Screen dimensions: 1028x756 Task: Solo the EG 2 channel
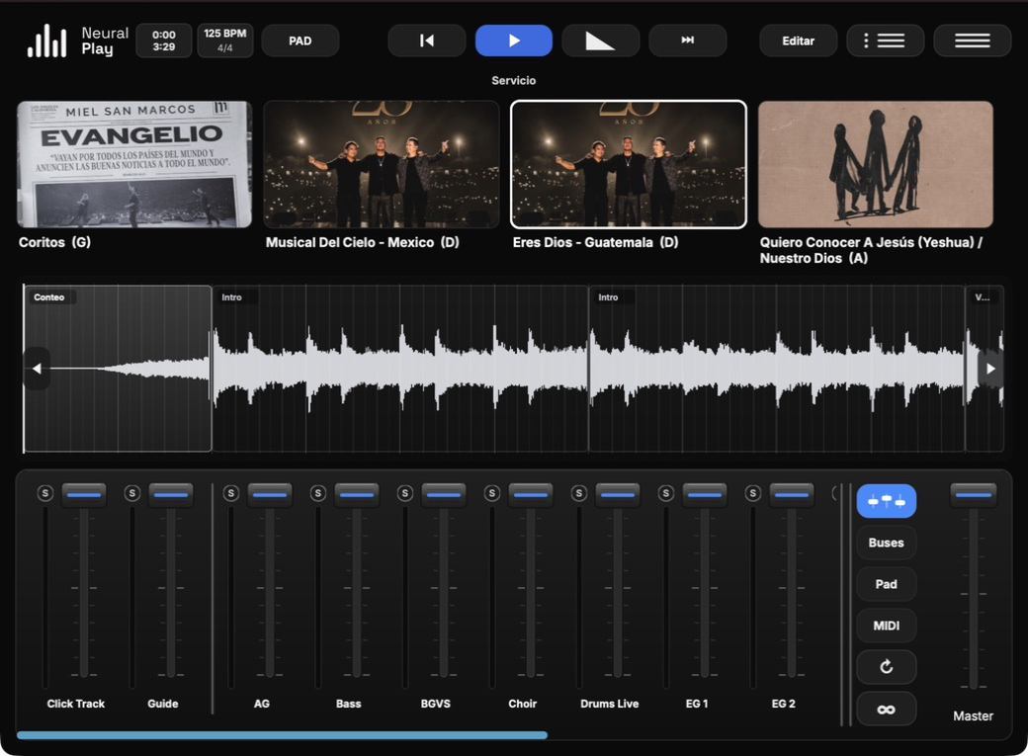tap(752, 493)
